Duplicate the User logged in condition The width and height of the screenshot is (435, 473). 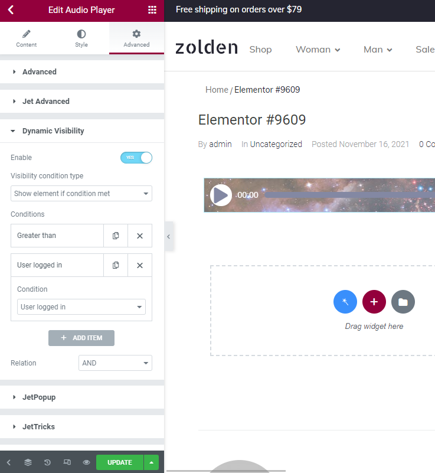point(116,265)
